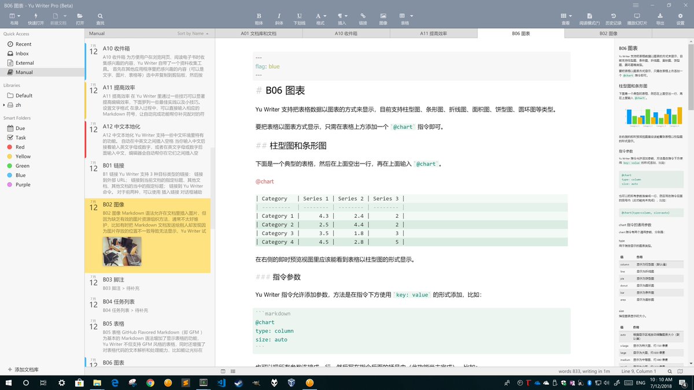Open document B03 脚注 in list
The image size is (694, 390).
pos(147,283)
